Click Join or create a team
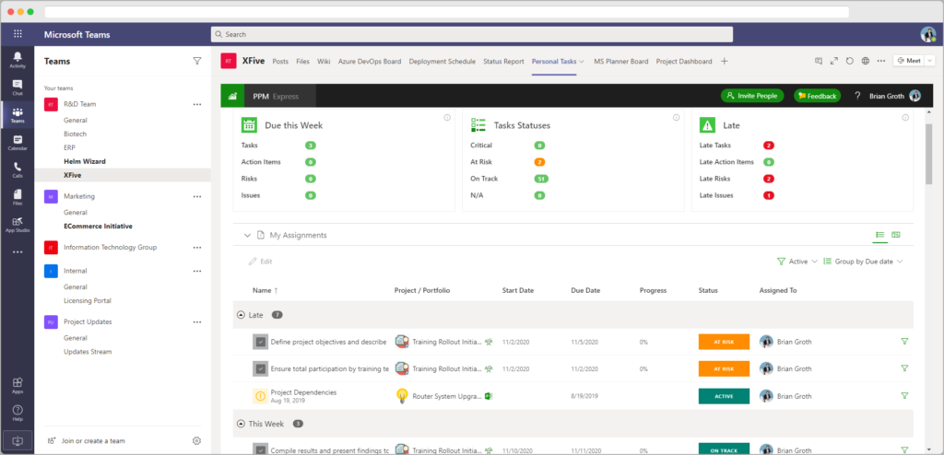 click(x=86, y=440)
